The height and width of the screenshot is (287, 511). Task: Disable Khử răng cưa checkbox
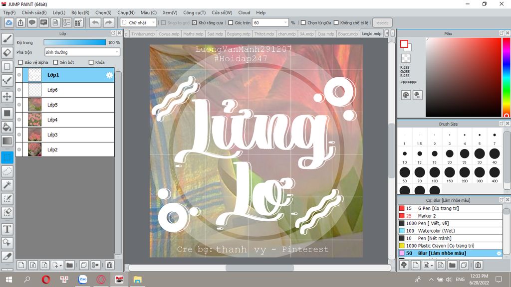pyautogui.click(x=194, y=23)
